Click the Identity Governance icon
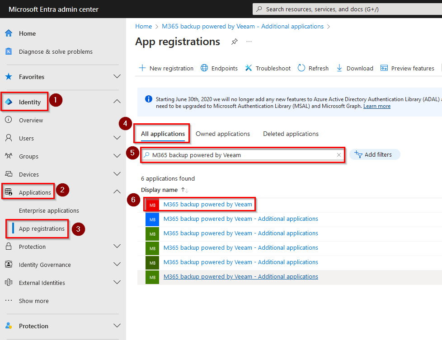Viewport: 442px width, 340px height. [9, 264]
